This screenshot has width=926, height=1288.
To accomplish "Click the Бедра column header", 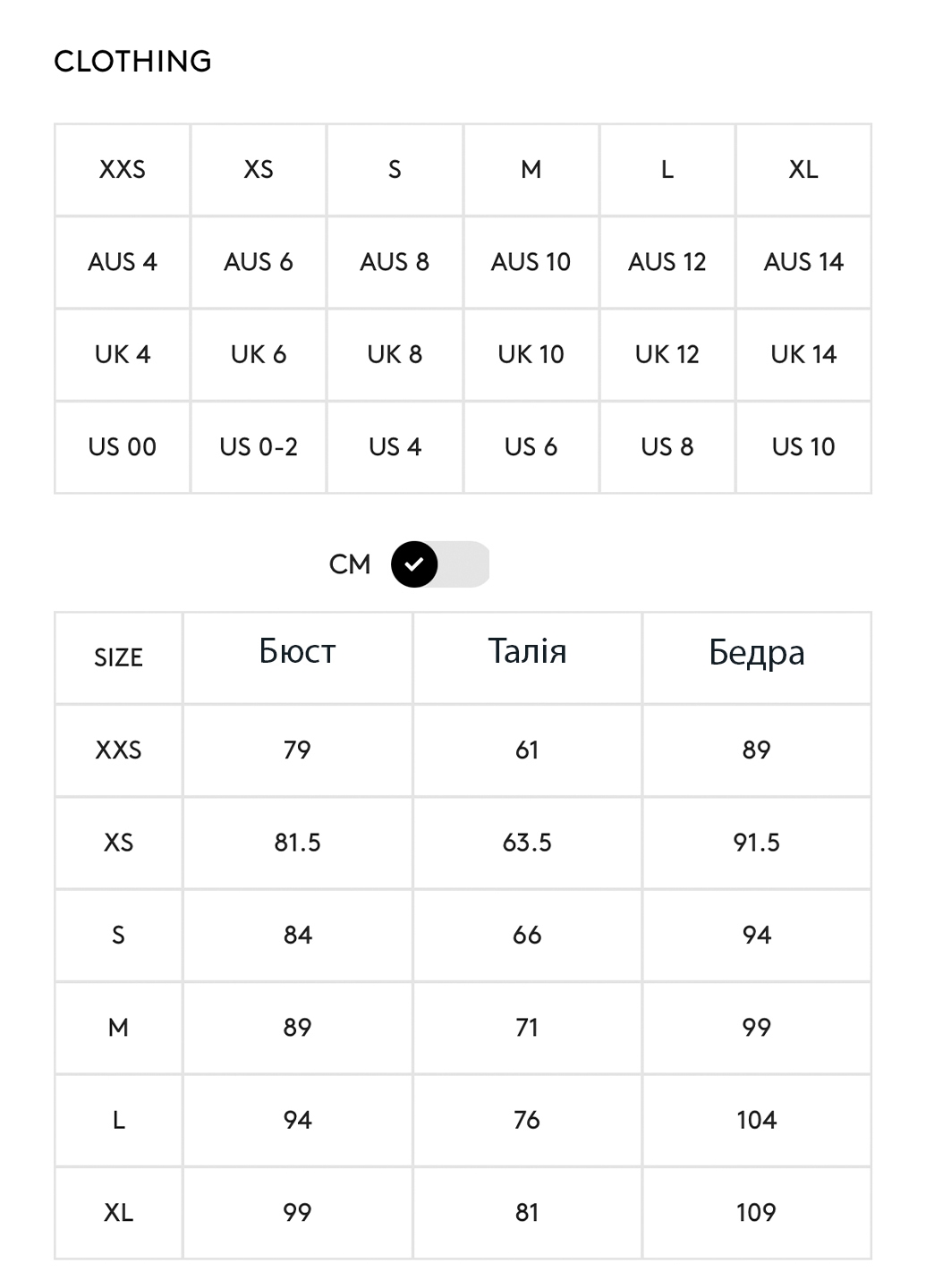I will 757,657.
